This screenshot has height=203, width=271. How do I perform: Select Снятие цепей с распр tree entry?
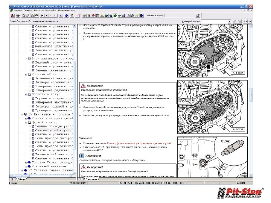pos(52,130)
